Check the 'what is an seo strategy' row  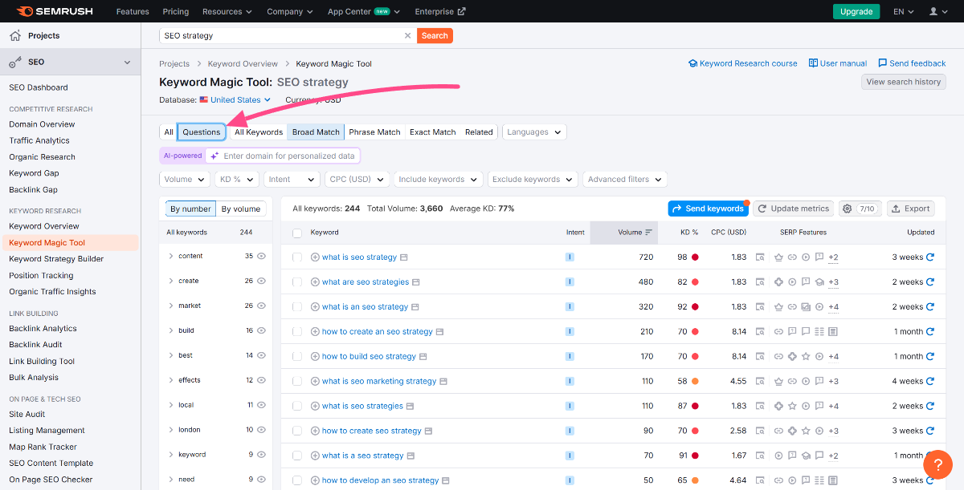point(297,307)
